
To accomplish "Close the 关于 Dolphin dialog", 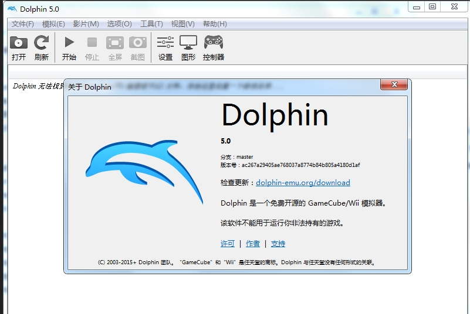I will 394,85.
